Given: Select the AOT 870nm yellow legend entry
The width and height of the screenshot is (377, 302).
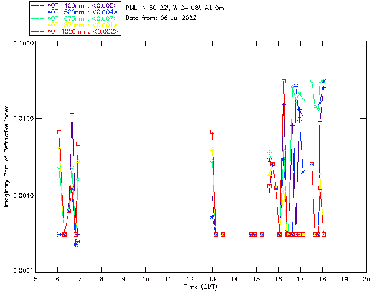Looking at the screenshot, I should click(74, 25).
